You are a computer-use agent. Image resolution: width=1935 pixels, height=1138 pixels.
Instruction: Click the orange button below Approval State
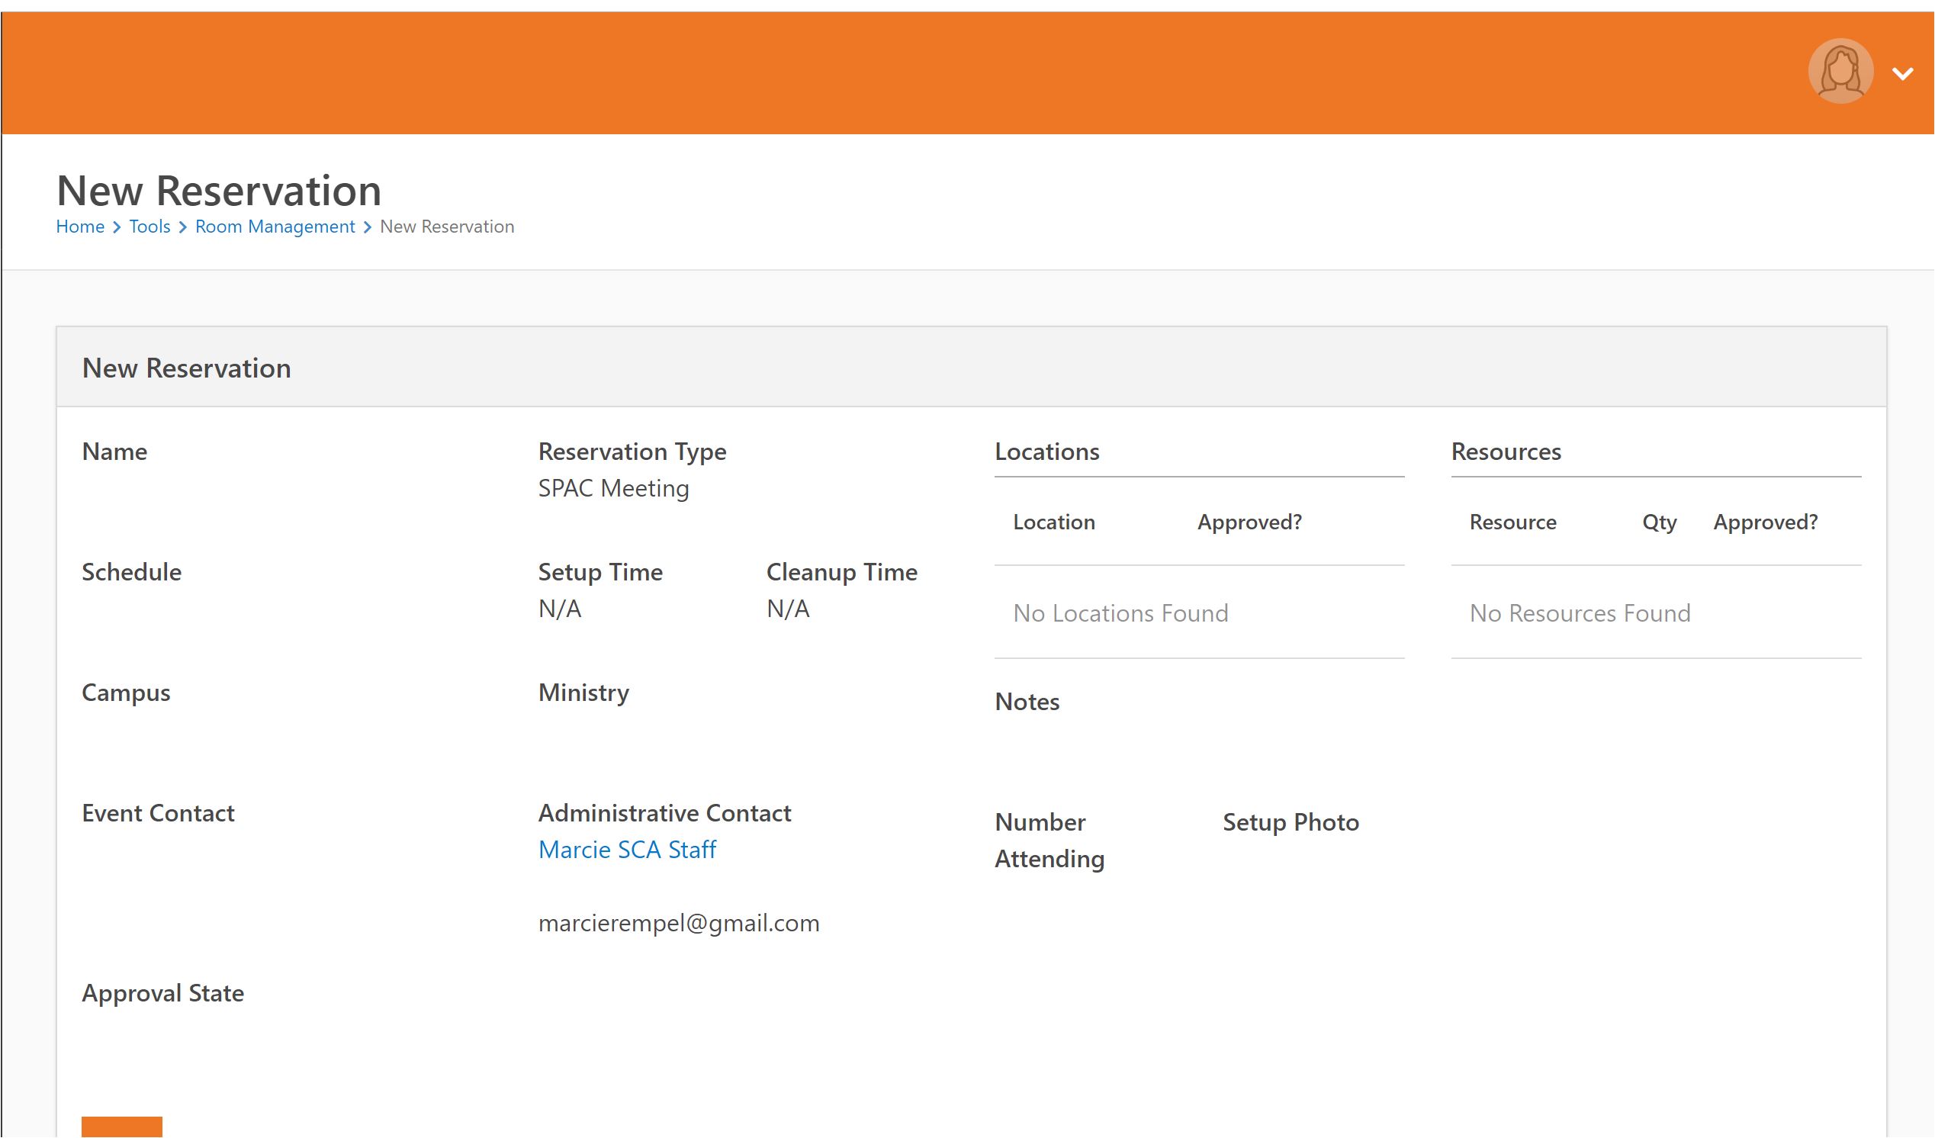point(122,1127)
